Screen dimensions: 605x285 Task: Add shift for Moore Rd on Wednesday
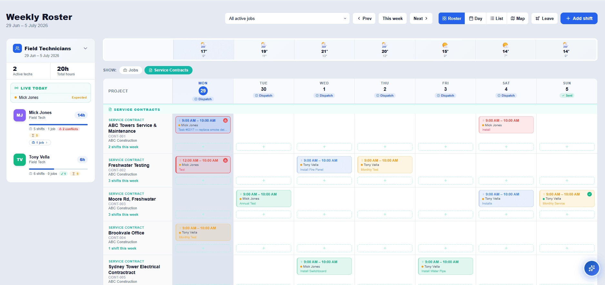[x=324, y=214]
